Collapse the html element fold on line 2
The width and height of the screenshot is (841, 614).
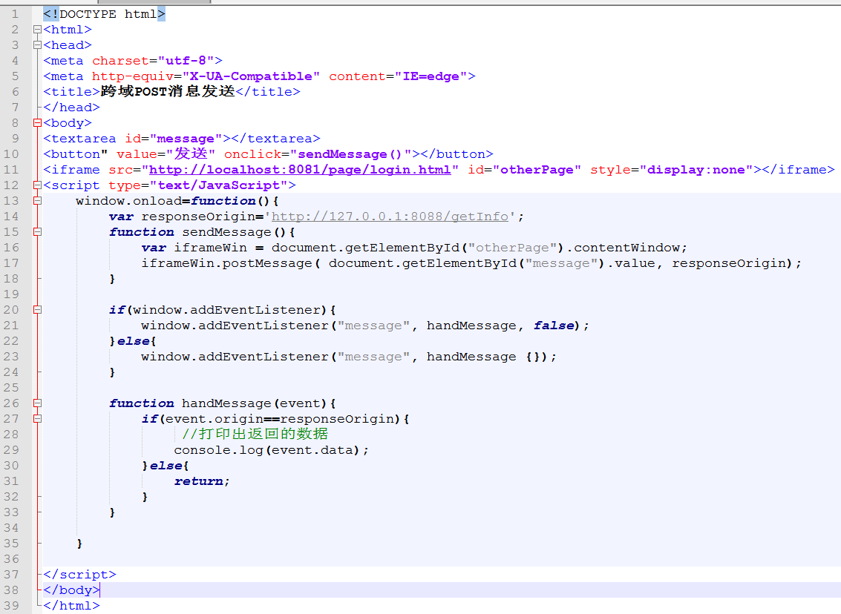37,29
